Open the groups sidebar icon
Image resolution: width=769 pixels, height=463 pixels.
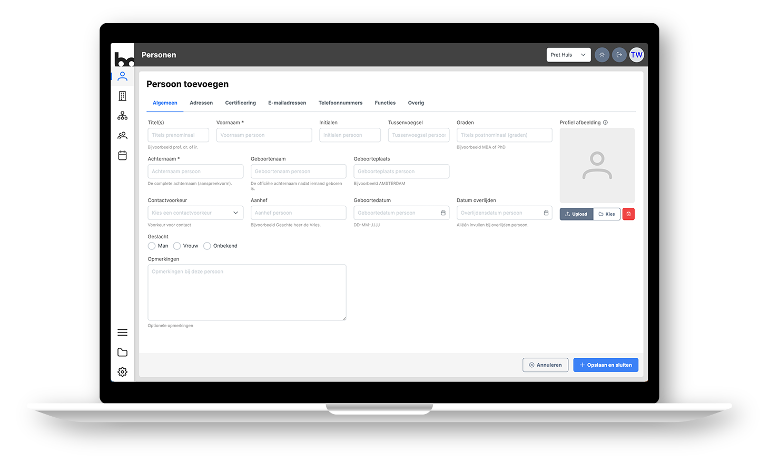point(122,136)
